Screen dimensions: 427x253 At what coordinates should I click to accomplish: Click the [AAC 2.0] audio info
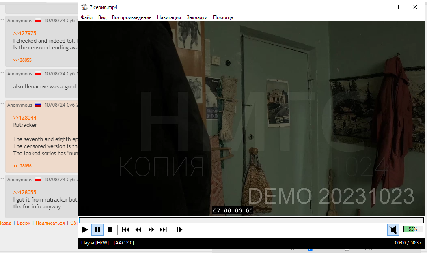pos(124,243)
